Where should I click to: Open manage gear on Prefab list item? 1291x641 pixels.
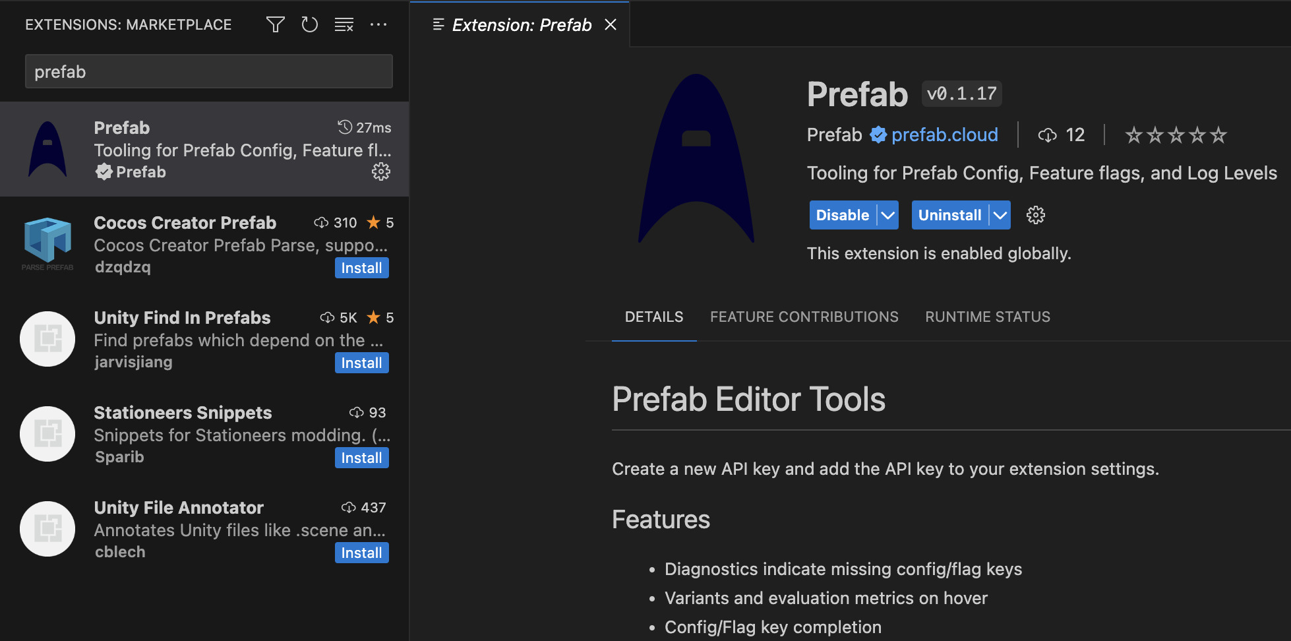point(381,172)
